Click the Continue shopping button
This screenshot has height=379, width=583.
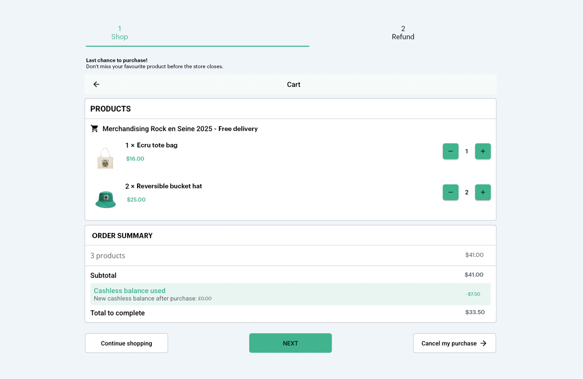tap(126, 343)
